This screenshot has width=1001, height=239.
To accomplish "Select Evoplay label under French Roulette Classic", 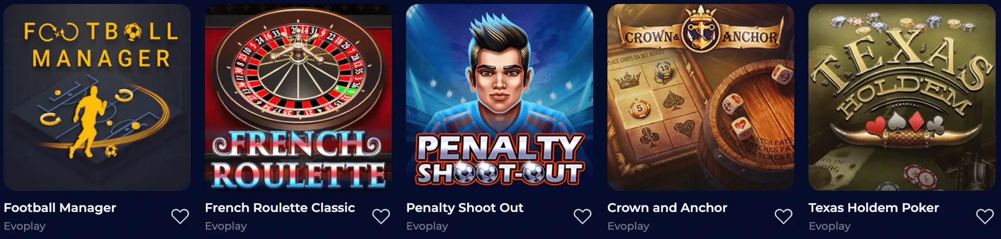I will tap(226, 226).
